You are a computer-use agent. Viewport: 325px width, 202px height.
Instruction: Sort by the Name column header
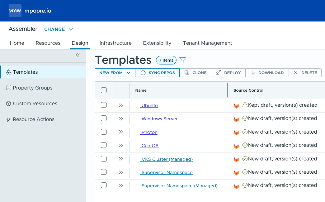click(141, 90)
